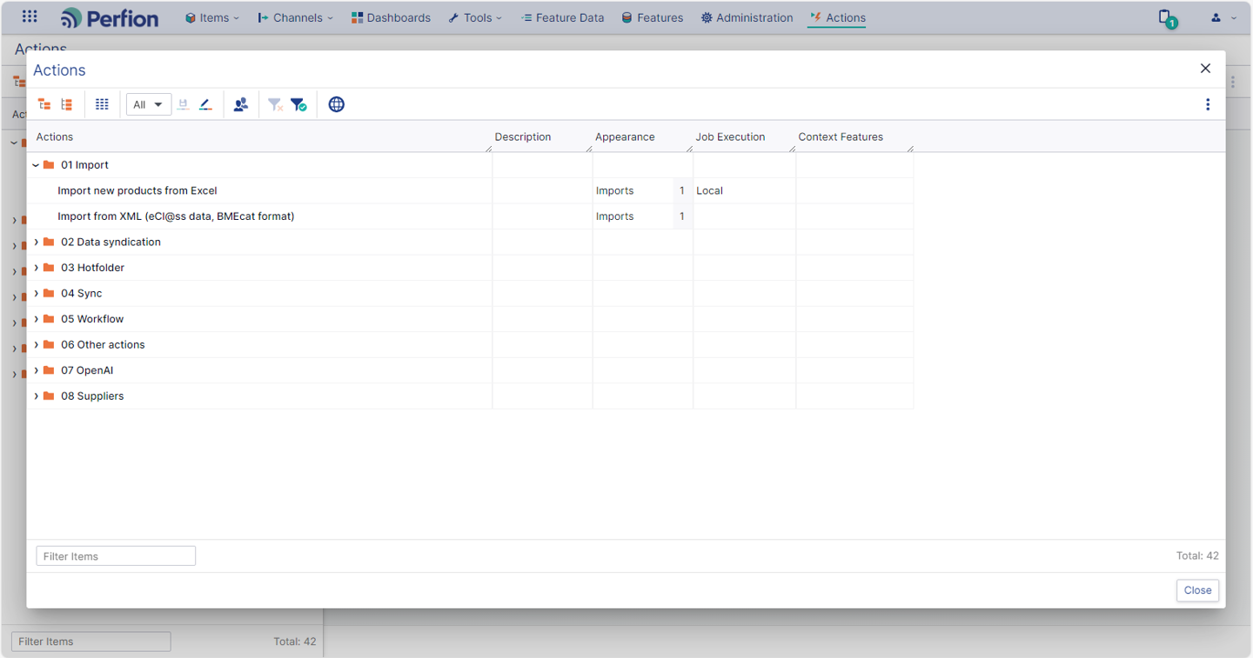Close the Actions dialog with X
This screenshot has width=1253, height=658.
[1205, 69]
